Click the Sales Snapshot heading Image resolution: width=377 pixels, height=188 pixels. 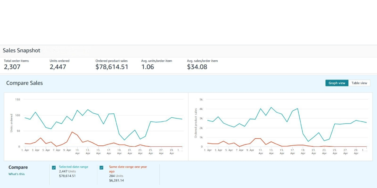point(21,50)
